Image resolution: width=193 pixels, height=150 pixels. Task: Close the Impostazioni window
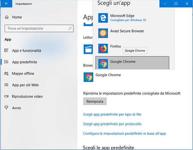(187, 4)
